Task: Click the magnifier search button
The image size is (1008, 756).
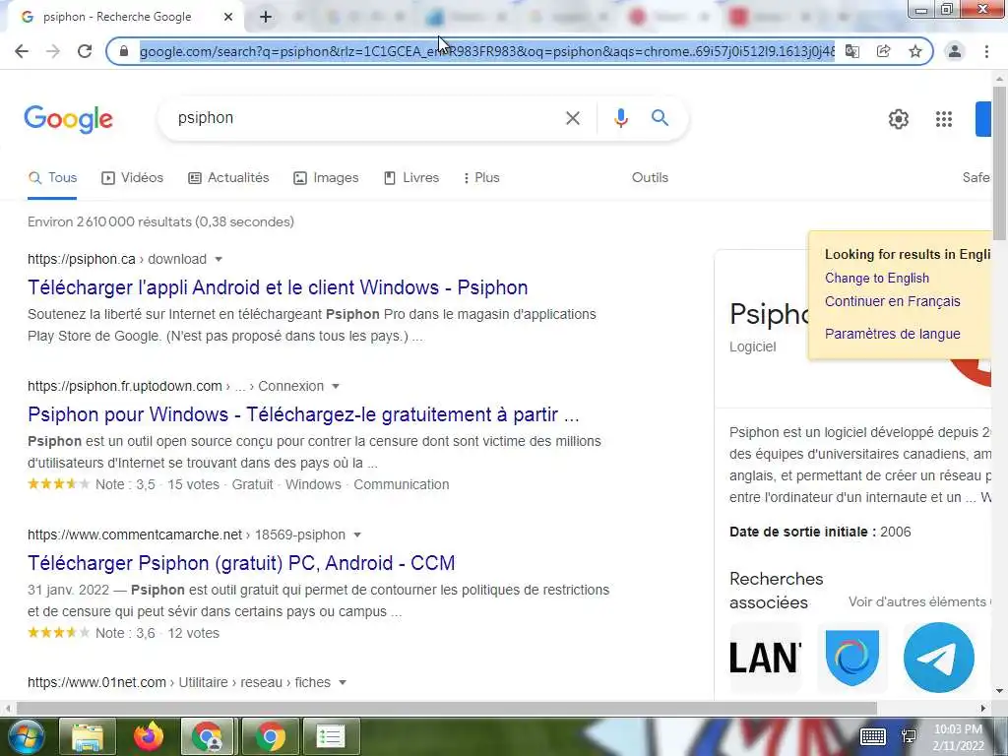Action: click(660, 118)
